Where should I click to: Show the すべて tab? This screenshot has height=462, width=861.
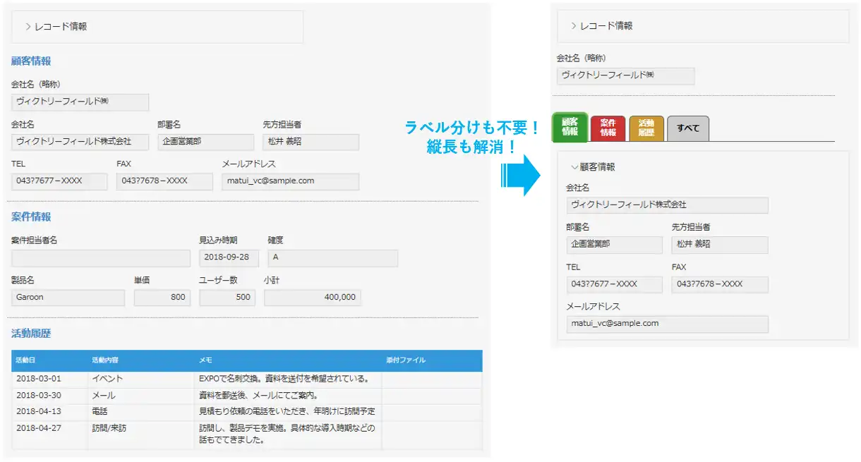(687, 128)
